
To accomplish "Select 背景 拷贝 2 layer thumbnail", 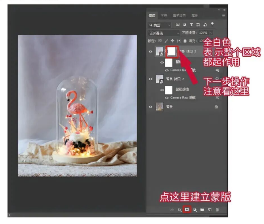I will (160, 79).
